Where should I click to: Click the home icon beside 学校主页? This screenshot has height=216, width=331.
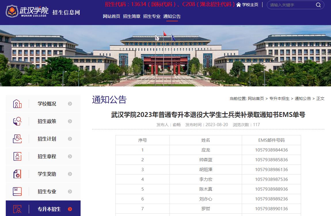[239, 5]
